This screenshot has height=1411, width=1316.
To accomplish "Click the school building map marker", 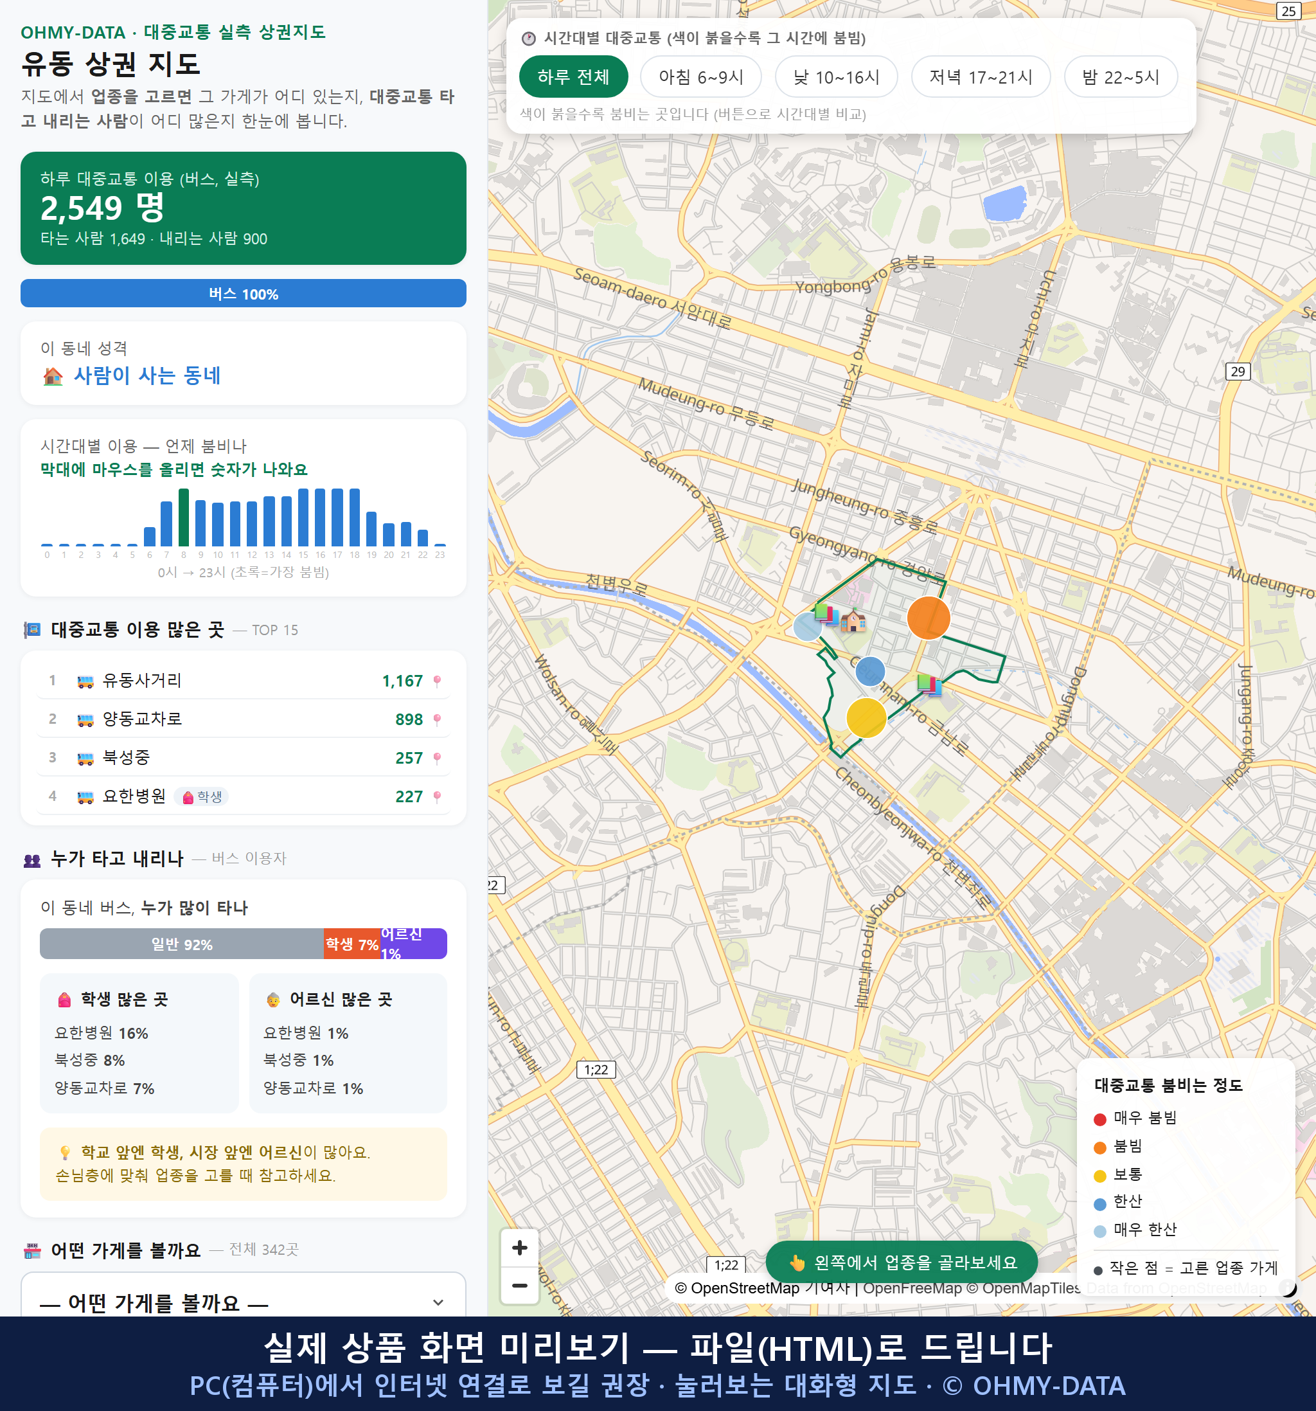I will (853, 620).
